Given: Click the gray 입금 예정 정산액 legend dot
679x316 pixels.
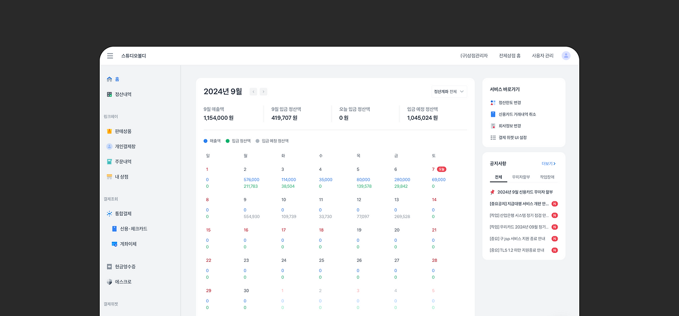Looking at the screenshot, I should tap(258, 141).
